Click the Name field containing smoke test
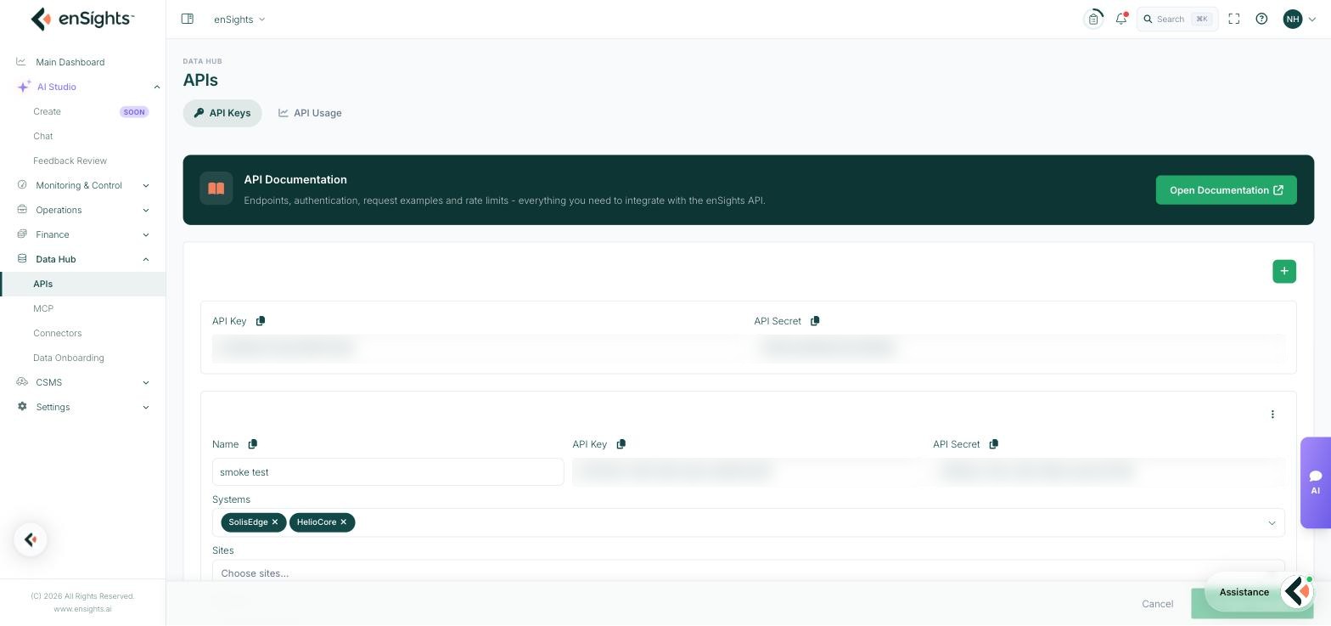 pyautogui.click(x=388, y=472)
